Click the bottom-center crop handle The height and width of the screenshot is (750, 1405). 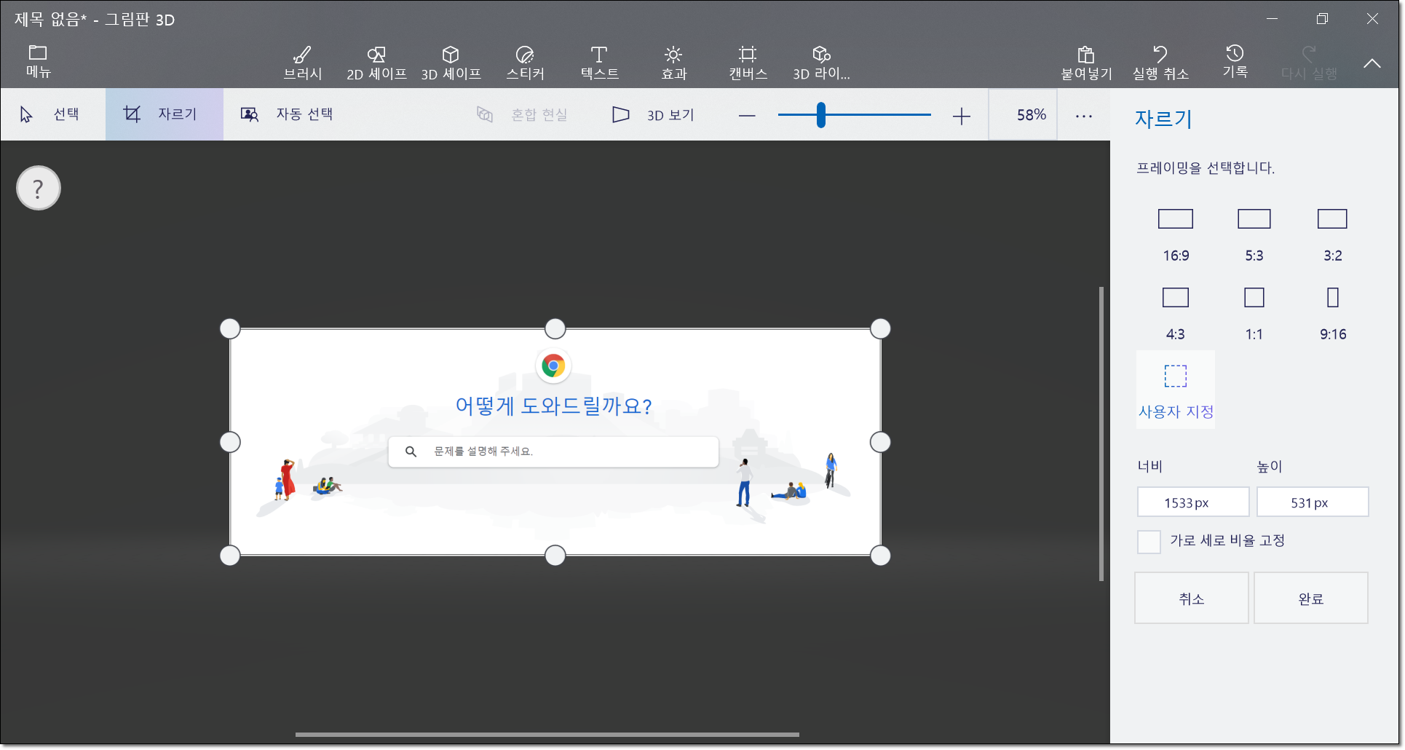[x=555, y=556]
